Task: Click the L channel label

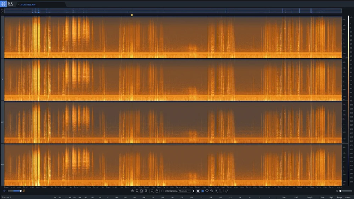Action: click(2, 37)
